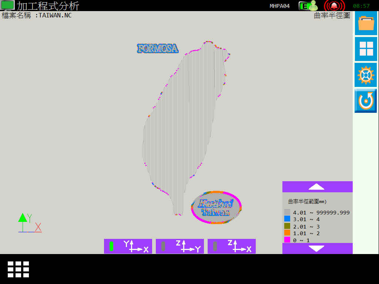Click the green monitor icon beside the title
379x284 pixels.
pos(8,5)
